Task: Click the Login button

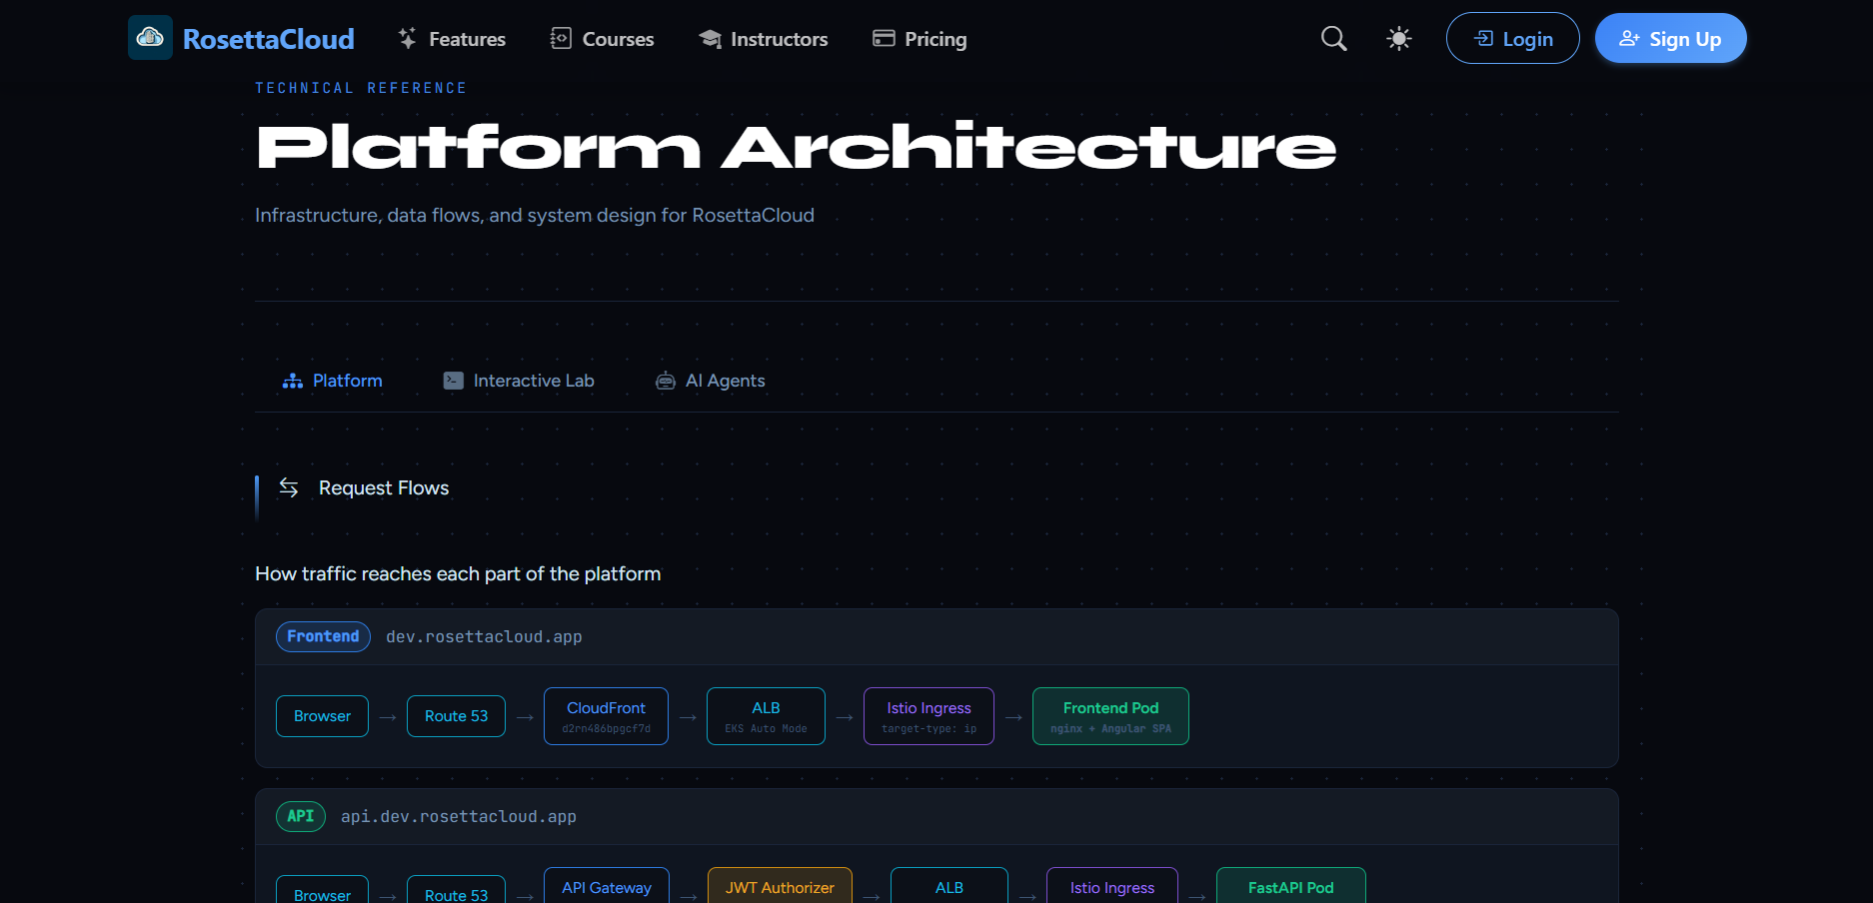Action: coord(1513,39)
